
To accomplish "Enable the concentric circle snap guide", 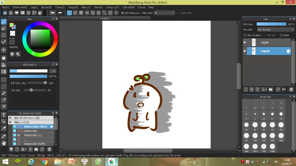I will click(x=99, y=13).
